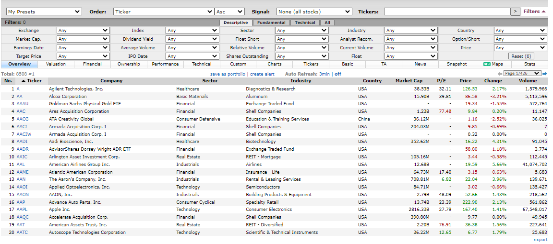Viewport: 553px width, 244px height.
Task: Open the AATC ticker link
Action: coord(22,233)
